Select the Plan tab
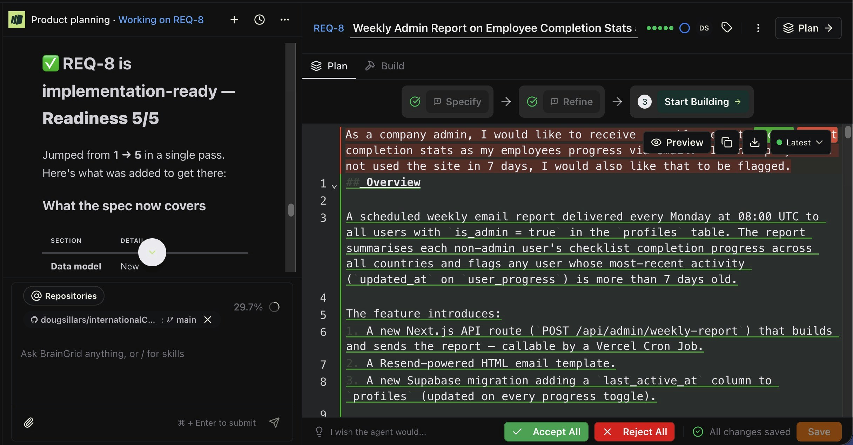The width and height of the screenshot is (853, 445). coord(329,66)
